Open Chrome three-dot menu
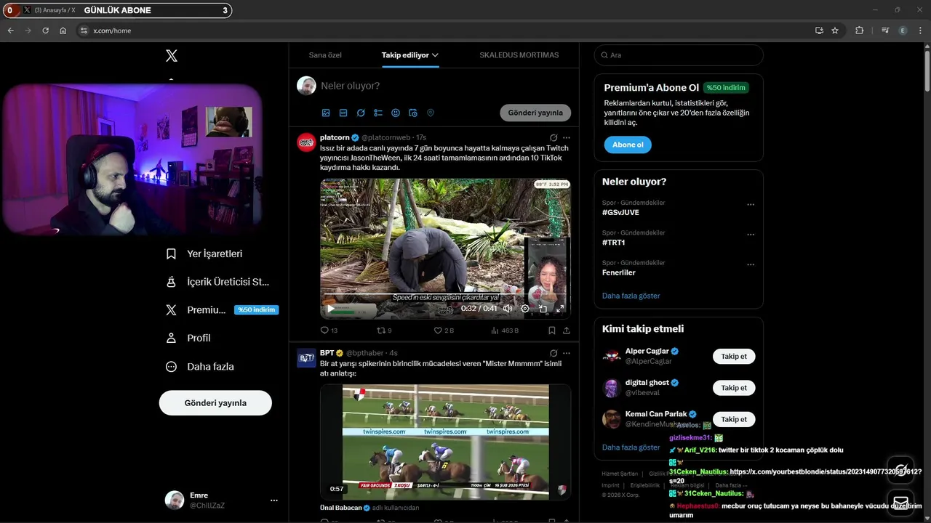The image size is (931, 523). [x=920, y=31]
